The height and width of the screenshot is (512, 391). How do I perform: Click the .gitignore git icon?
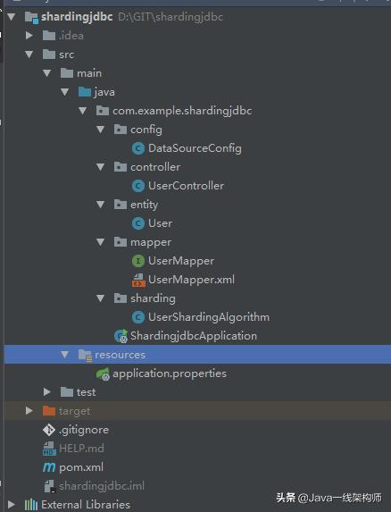49,430
